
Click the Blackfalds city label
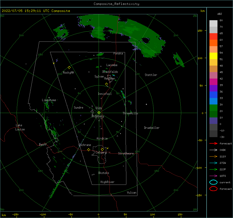point(110,72)
